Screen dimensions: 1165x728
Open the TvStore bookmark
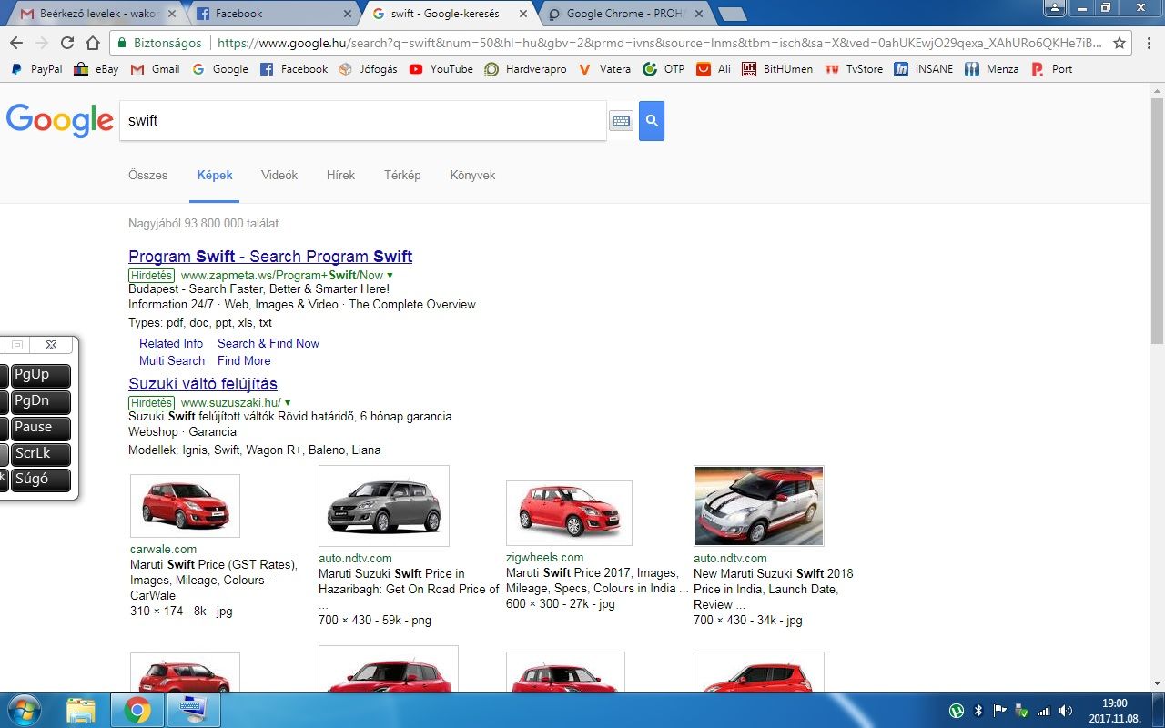tap(854, 69)
